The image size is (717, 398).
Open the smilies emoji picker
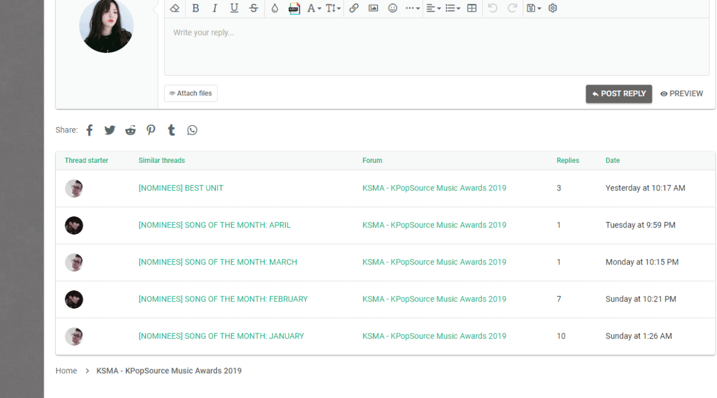pos(392,8)
